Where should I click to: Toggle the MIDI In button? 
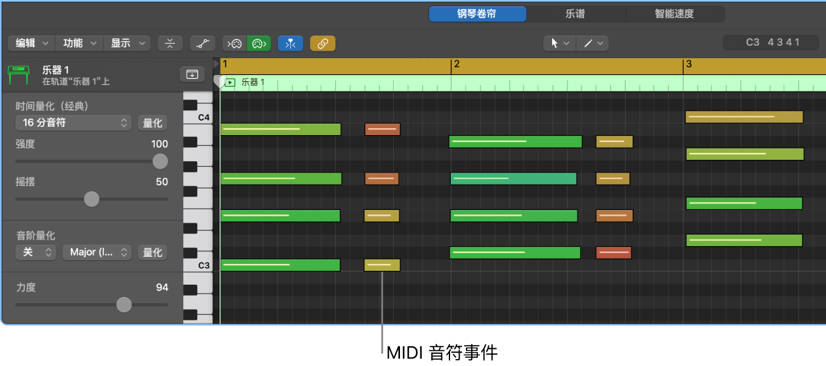click(235, 43)
